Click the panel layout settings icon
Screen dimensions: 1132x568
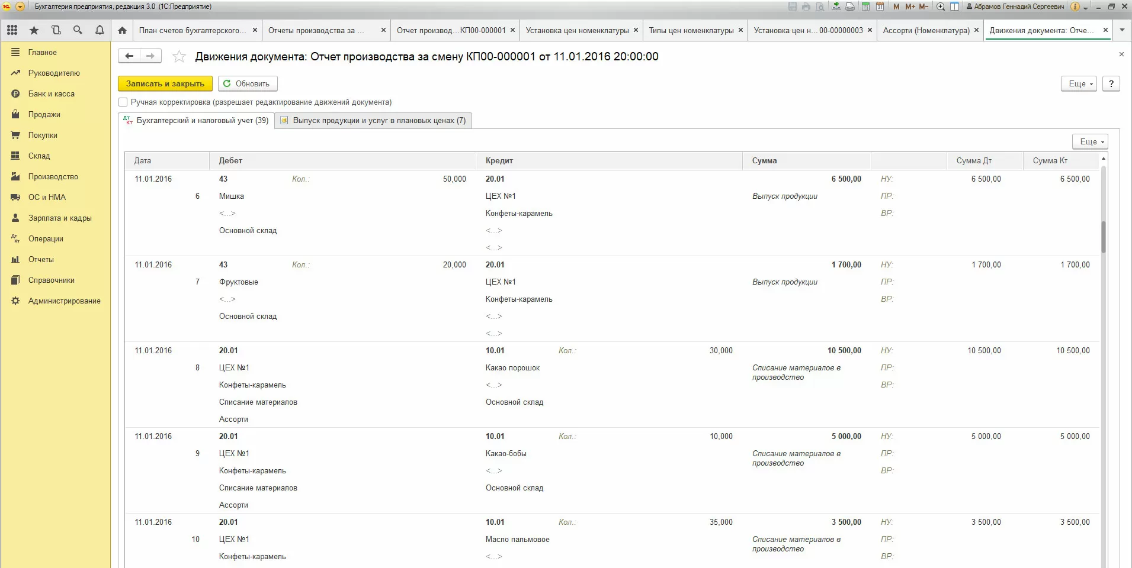(954, 7)
